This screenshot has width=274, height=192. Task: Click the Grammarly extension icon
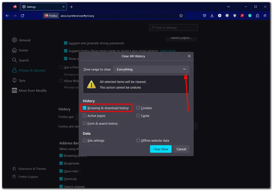coord(250,16)
